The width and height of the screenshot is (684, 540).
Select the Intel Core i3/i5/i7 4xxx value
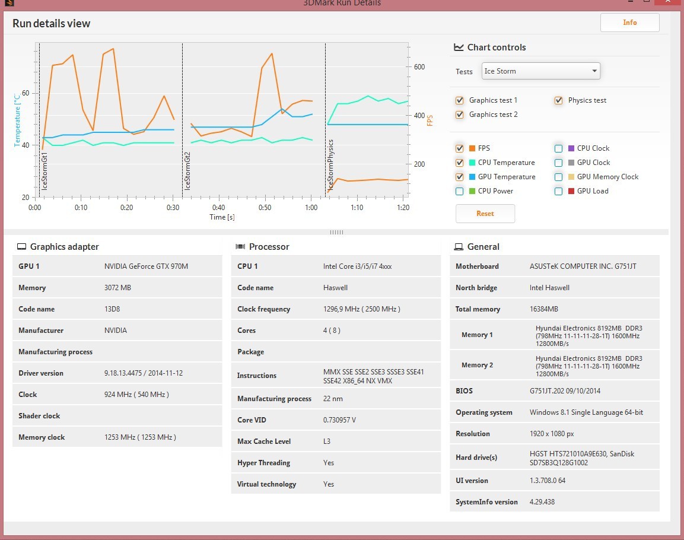(357, 266)
